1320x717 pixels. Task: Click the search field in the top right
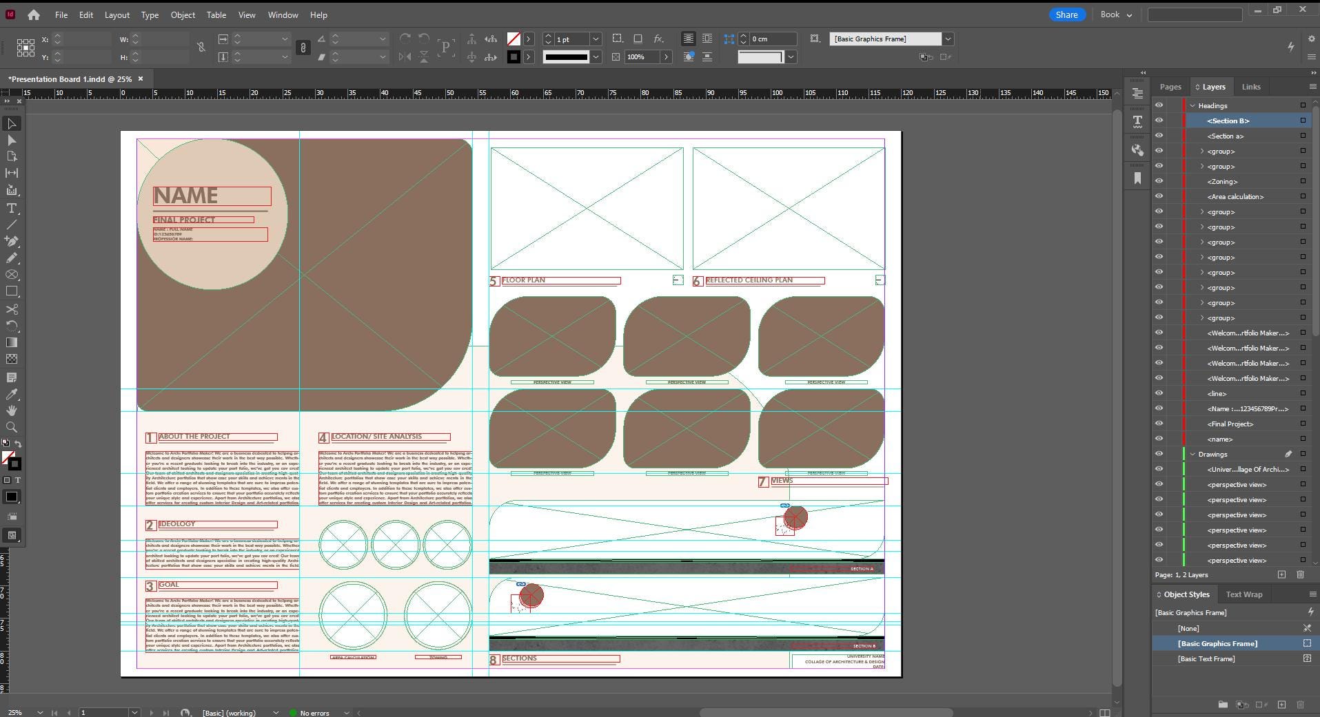tap(1194, 14)
